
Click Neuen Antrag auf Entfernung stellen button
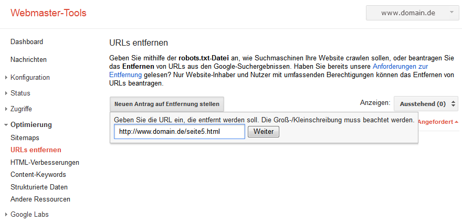(167, 104)
